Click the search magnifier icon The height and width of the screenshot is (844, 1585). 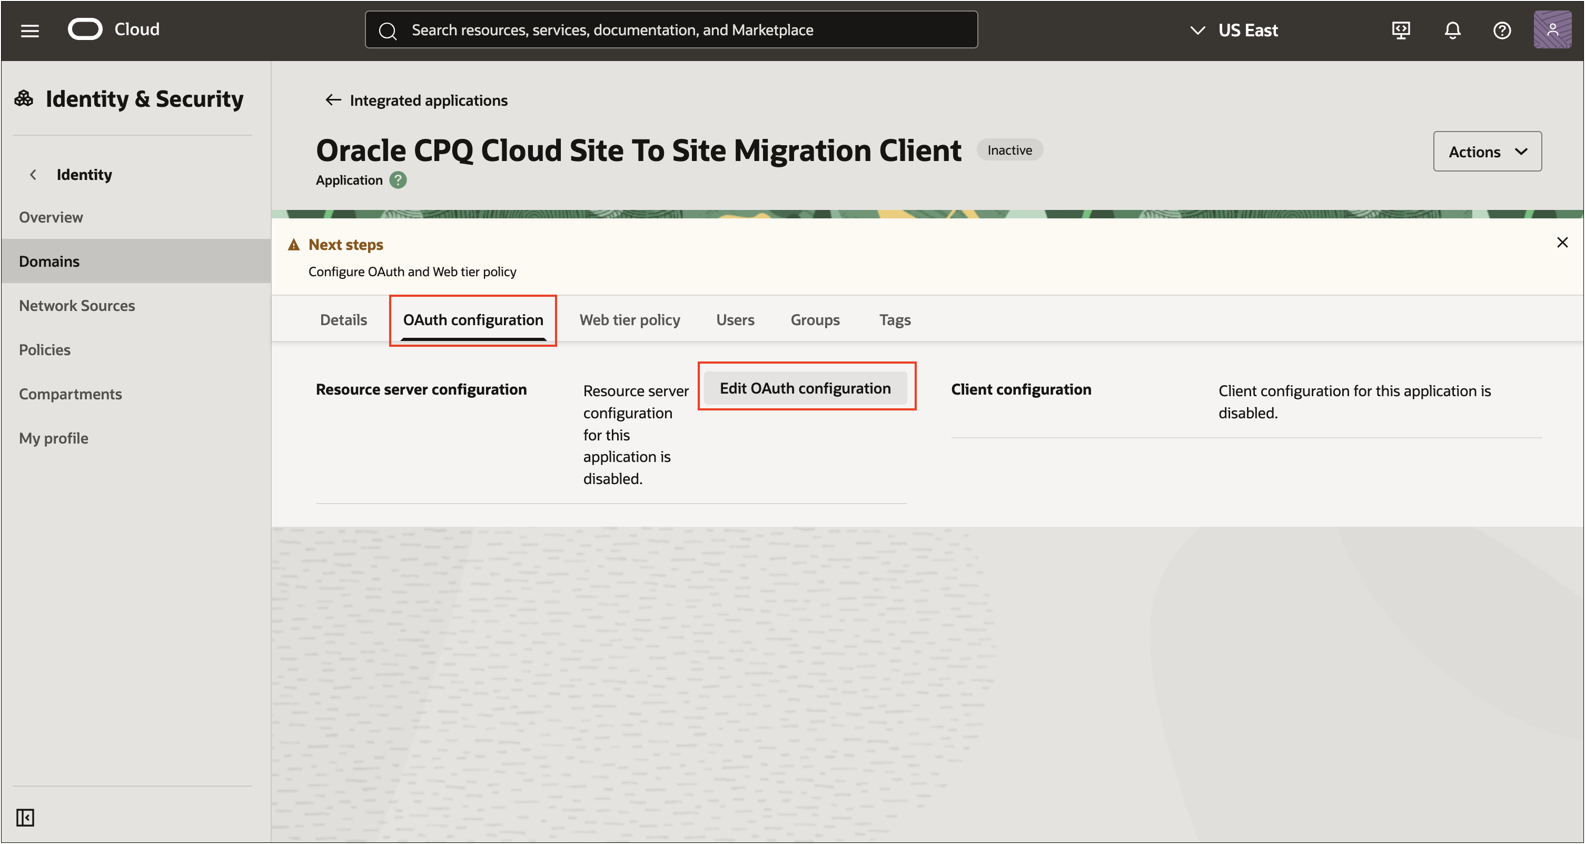[x=388, y=30]
